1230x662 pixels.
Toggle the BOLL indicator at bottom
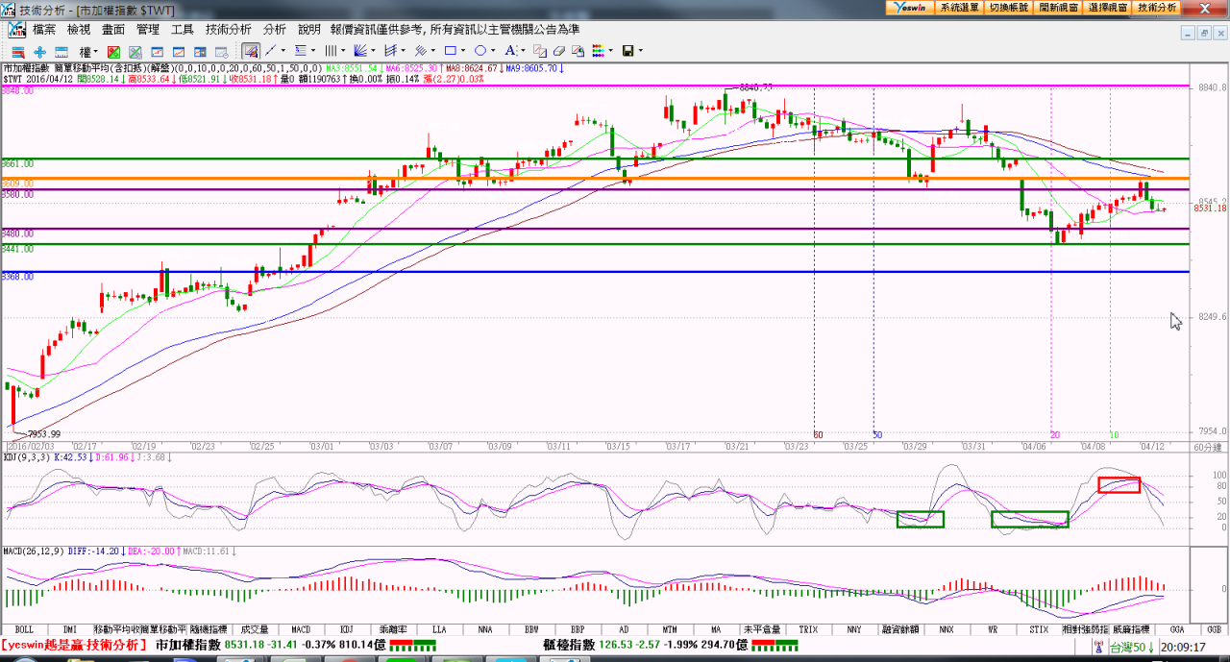coord(24,629)
